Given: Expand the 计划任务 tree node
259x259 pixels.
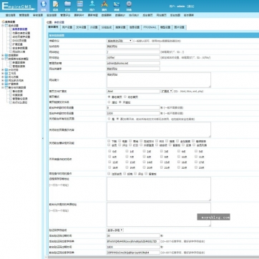Looking at the screenshot, I should tap(3, 70).
